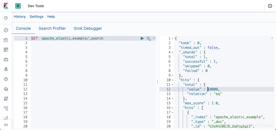Click the Kibana logo
The image size is (276, 130).
[x=6, y=6]
